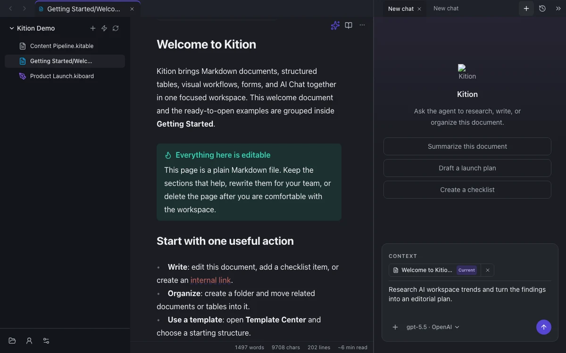Viewport: 566px width, 353px height.
Task: Click the Current badge in context chip
Action: pyautogui.click(x=466, y=270)
